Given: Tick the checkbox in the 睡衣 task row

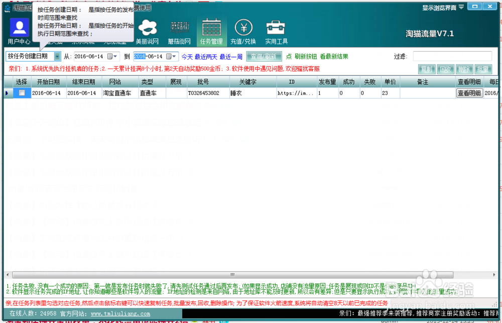Looking at the screenshot, I should click(22, 93).
